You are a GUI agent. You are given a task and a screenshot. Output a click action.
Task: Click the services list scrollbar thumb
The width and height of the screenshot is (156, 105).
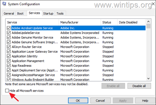148,26
